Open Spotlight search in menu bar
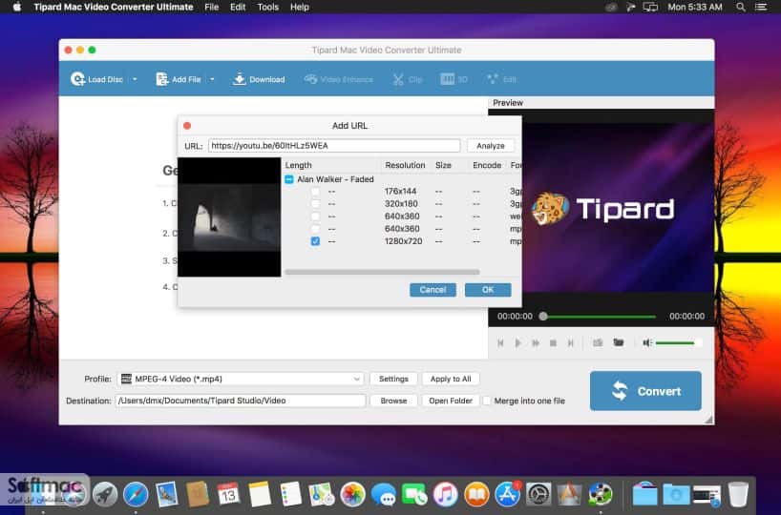Image resolution: width=781 pixels, height=515 pixels. (741, 7)
